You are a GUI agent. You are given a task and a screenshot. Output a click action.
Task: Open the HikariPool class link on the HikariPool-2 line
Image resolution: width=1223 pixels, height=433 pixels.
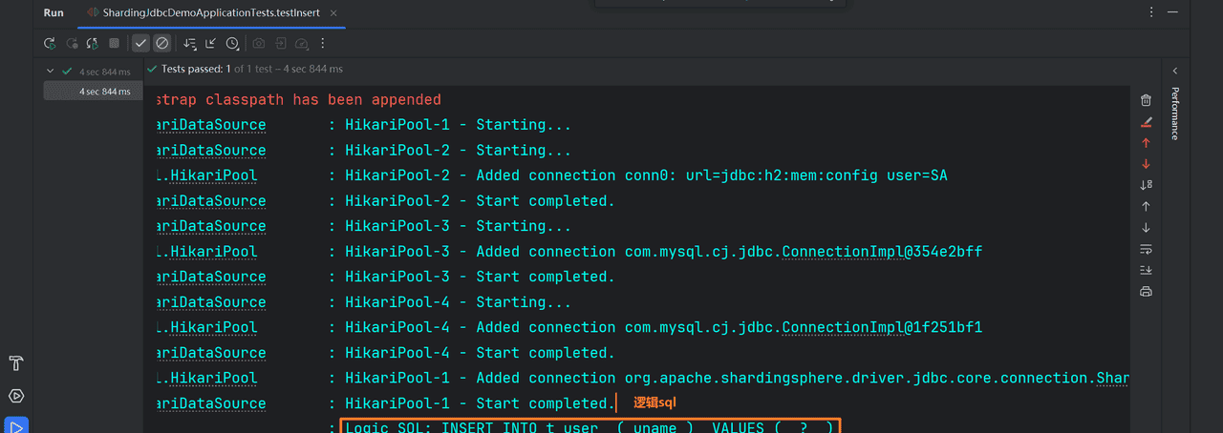207,175
